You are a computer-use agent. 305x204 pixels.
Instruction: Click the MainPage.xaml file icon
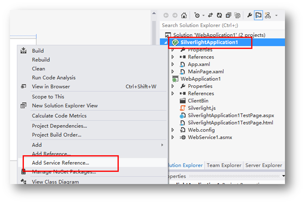pyautogui.click(x=182, y=72)
